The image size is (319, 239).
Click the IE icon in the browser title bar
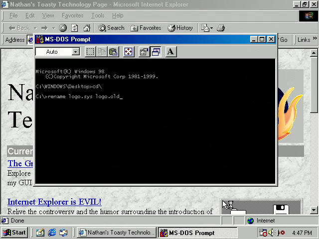(5, 4)
